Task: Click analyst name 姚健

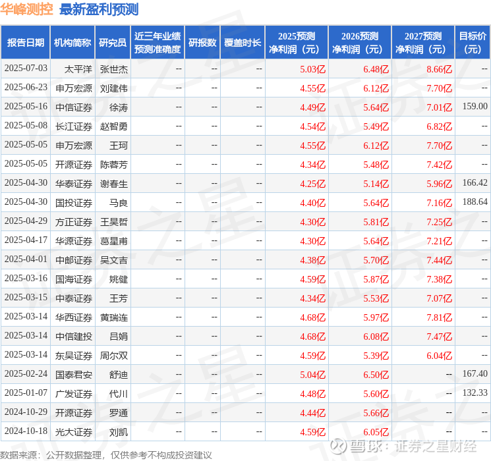Action: pyautogui.click(x=119, y=279)
